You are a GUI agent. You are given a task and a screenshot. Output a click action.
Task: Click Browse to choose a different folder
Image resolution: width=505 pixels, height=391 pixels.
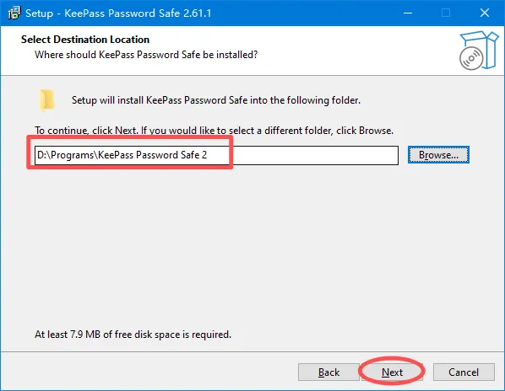(x=438, y=155)
